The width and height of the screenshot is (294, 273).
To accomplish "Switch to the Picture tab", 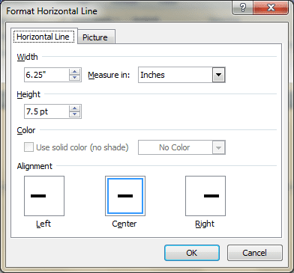I will (x=97, y=37).
